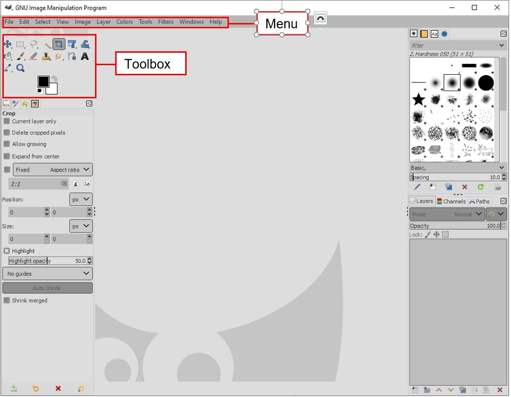Select the Crop tool

pyautogui.click(x=59, y=44)
